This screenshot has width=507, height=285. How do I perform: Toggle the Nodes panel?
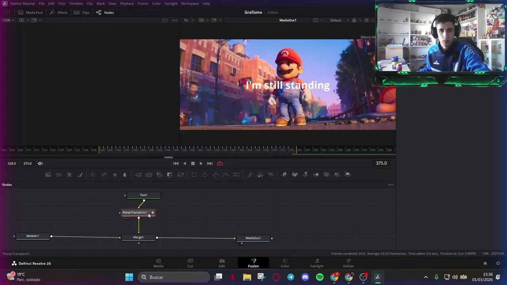[105, 12]
